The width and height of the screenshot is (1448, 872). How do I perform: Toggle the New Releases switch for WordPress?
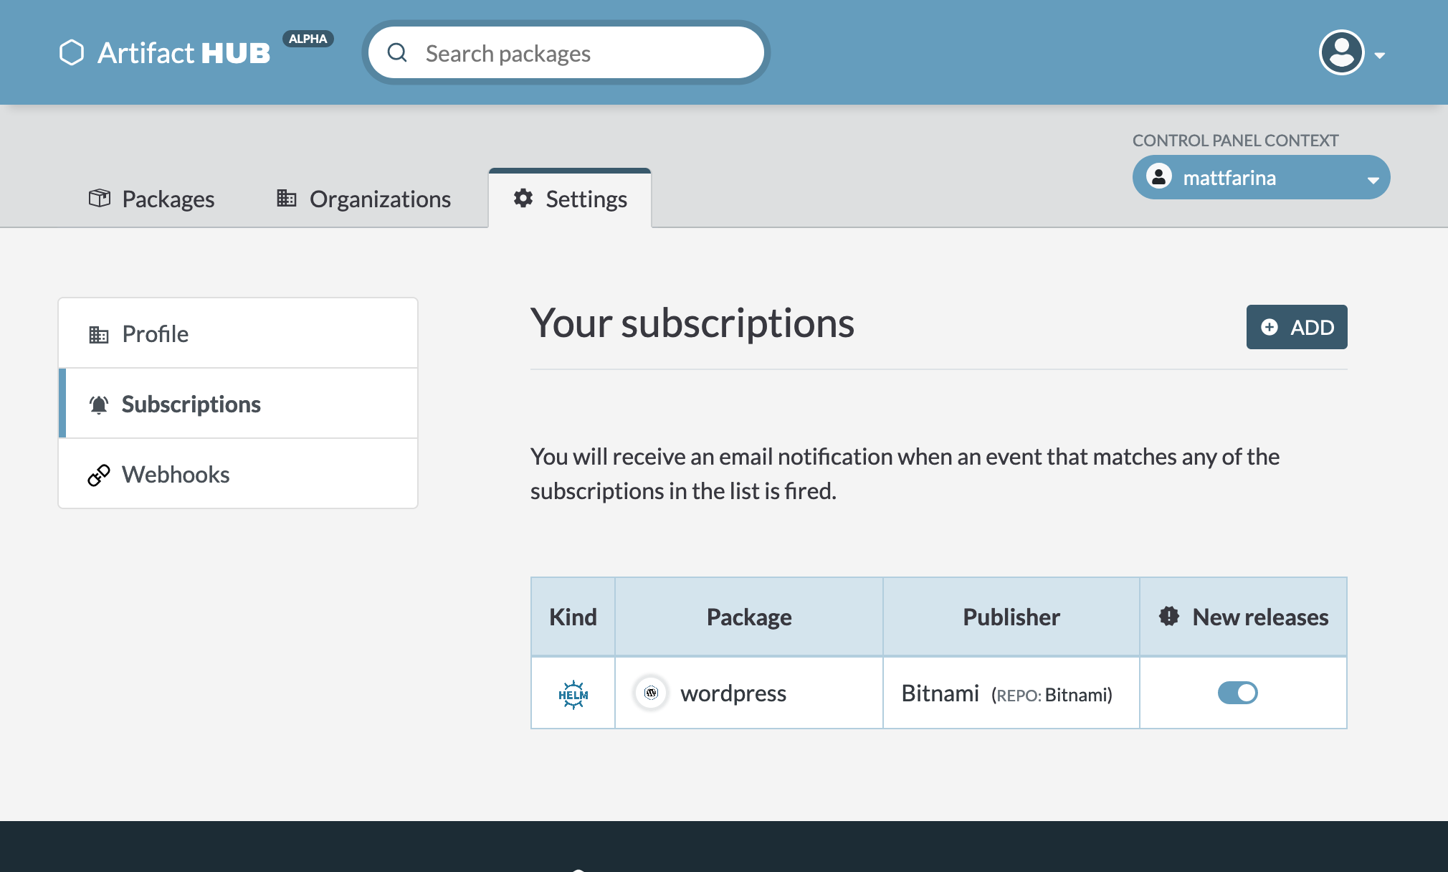pyautogui.click(x=1238, y=691)
